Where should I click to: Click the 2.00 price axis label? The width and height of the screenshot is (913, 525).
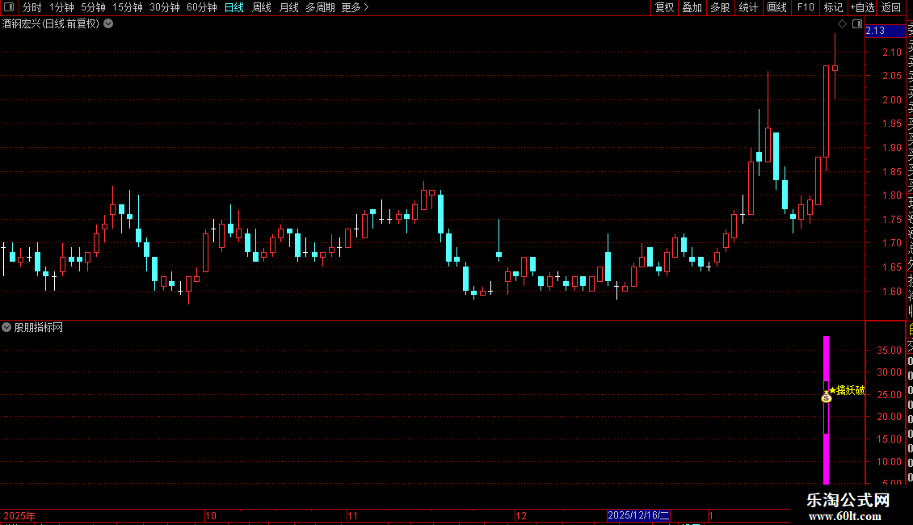point(891,100)
